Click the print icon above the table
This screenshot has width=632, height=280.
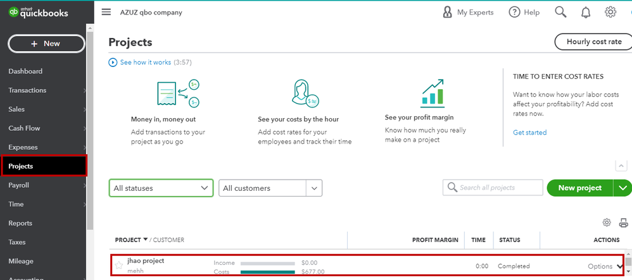[624, 222]
